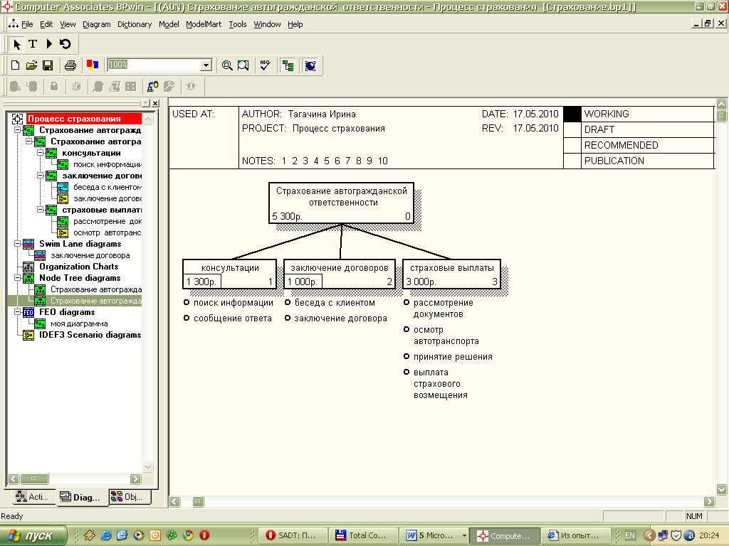Save the current model
This screenshot has height=546, width=729.
click(48, 65)
